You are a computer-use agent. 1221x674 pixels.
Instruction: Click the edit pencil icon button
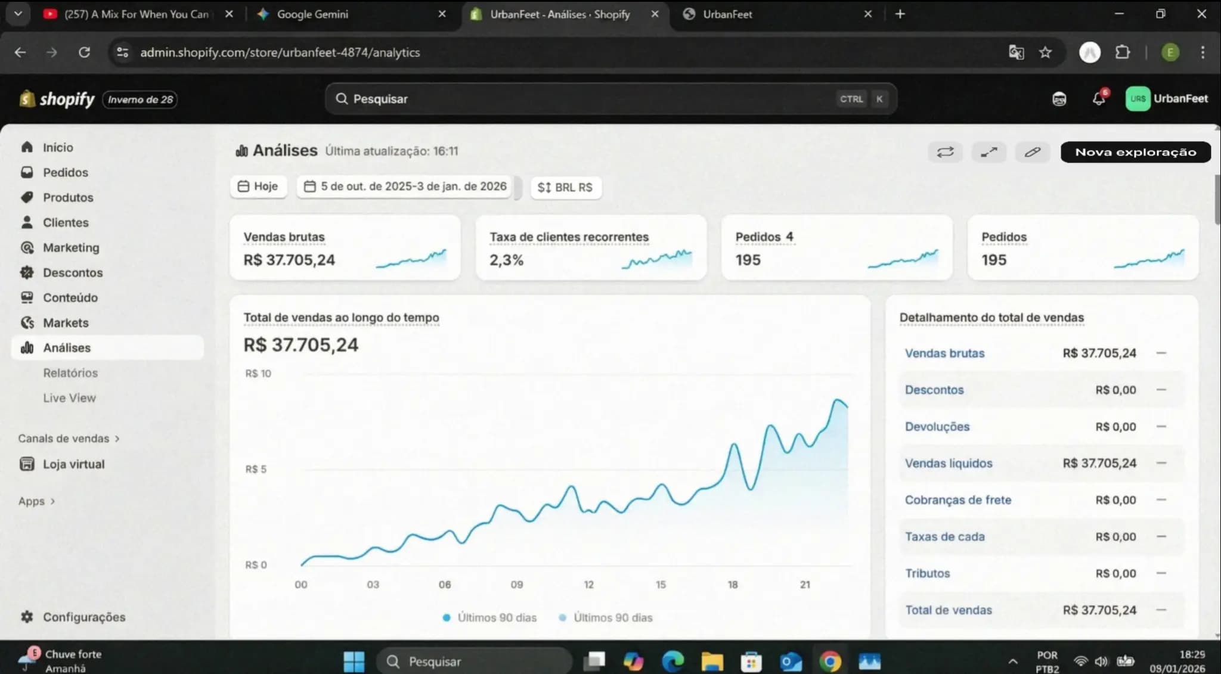[1033, 152]
